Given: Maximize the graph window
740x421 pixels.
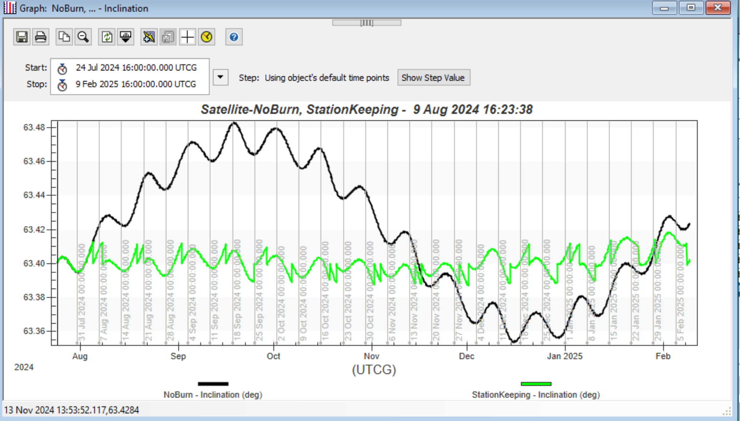Looking at the screenshot, I should click(x=691, y=8).
